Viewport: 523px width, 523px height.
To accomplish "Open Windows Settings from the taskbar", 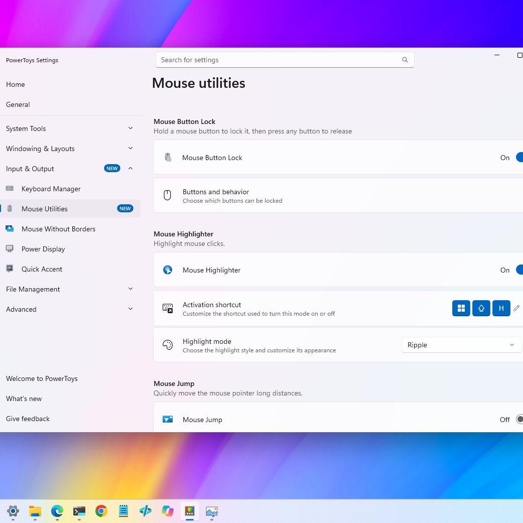I will click(x=13, y=511).
